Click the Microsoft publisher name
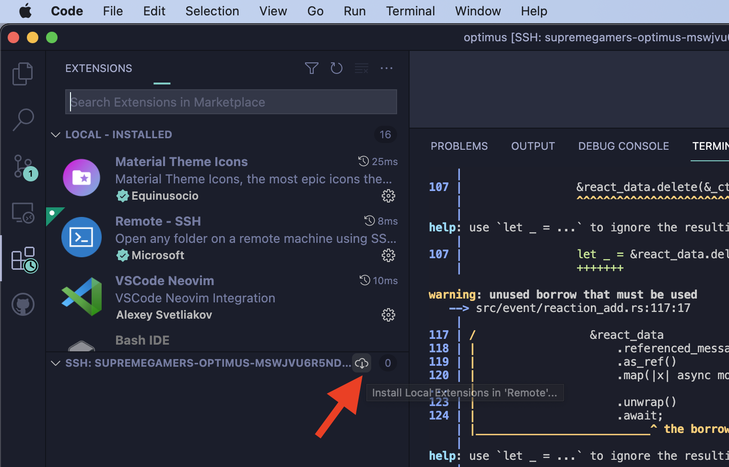The height and width of the screenshot is (467, 729). point(158,255)
